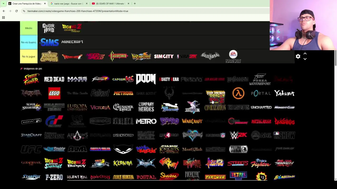This screenshot has width=337, height=189.
Task: Click the Portal logo
Action: tap(261, 93)
